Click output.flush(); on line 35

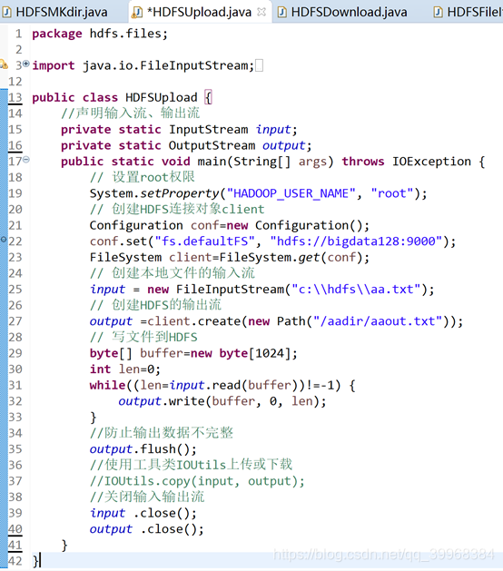pos(143,449)
